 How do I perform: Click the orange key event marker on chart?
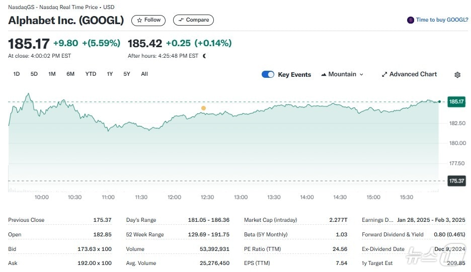[203, 108]
